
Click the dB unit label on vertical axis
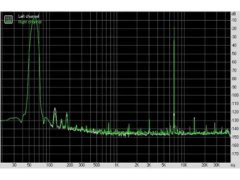[234, 14]
